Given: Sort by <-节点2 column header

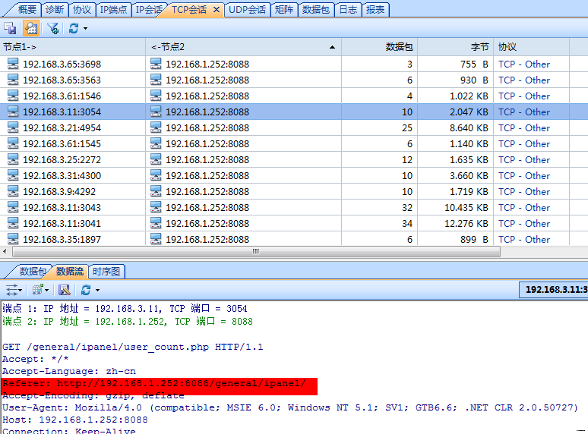Looking at the screenshot, I should [243, 47].
